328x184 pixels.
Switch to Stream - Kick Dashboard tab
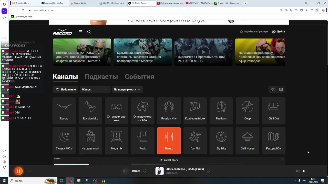pyautogui.click(x=228, y=3)
